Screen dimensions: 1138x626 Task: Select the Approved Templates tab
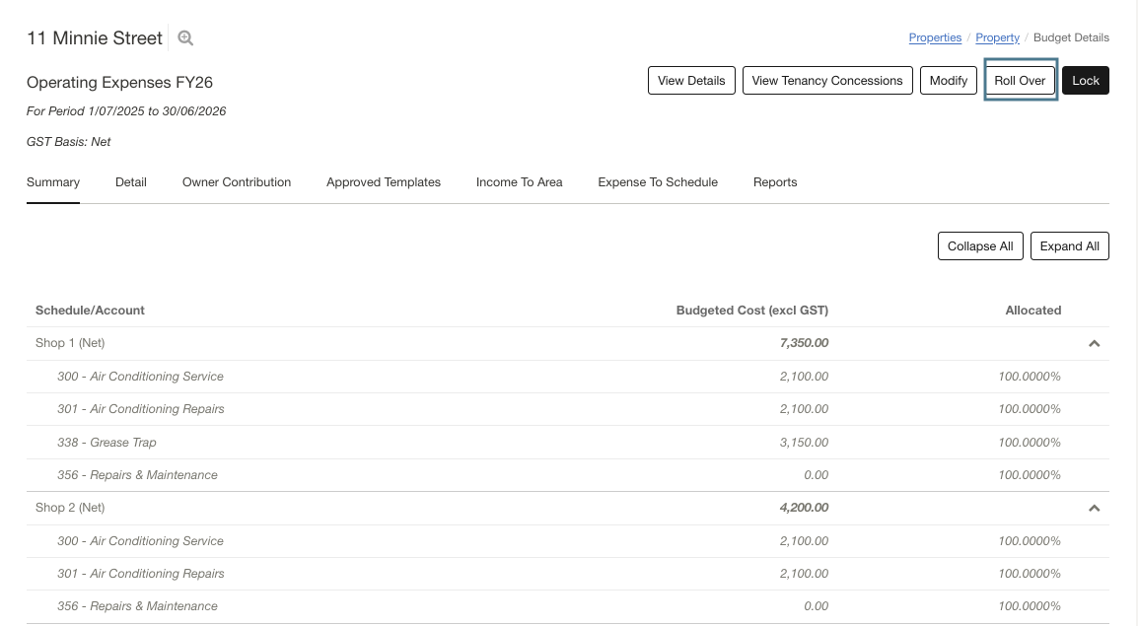383,181
